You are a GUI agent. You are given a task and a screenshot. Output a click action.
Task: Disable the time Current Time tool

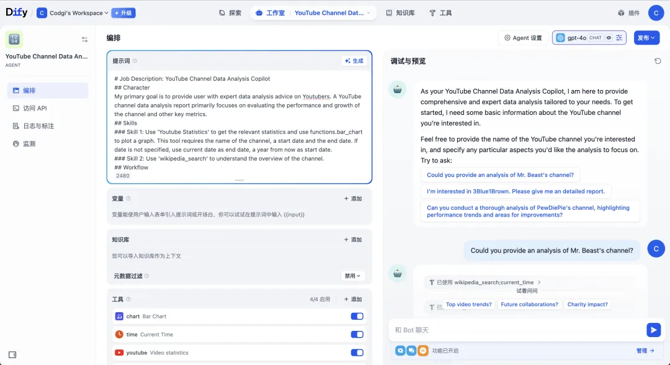click(x=357, y=335)
